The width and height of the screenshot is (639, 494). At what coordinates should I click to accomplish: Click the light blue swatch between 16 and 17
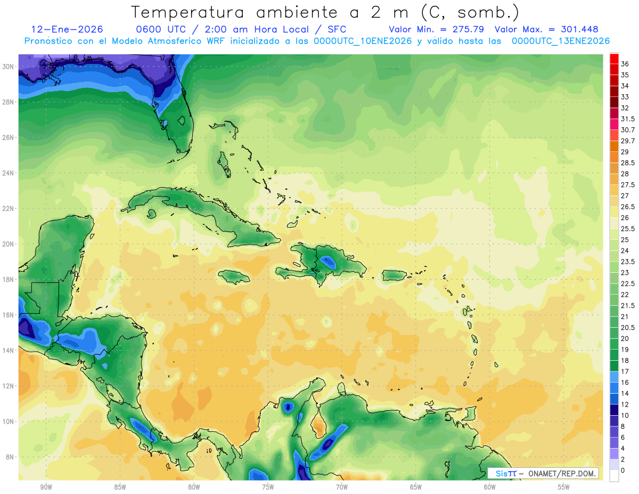click(x=614, y=377)
